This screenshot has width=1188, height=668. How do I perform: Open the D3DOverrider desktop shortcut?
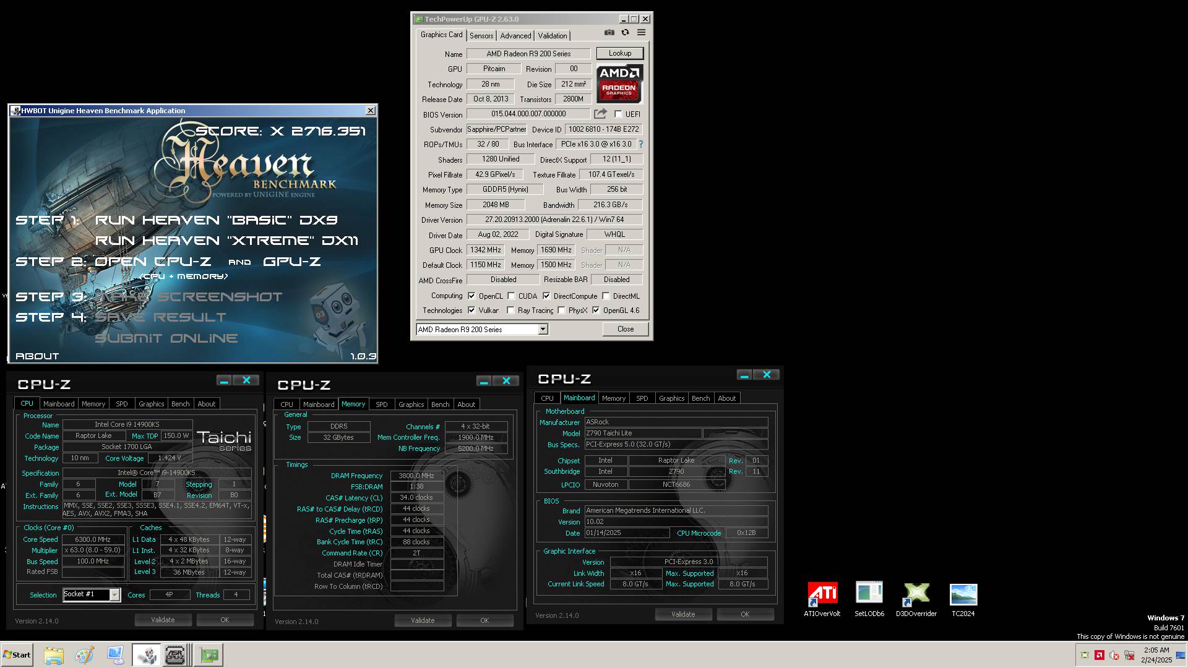(916, 599)
